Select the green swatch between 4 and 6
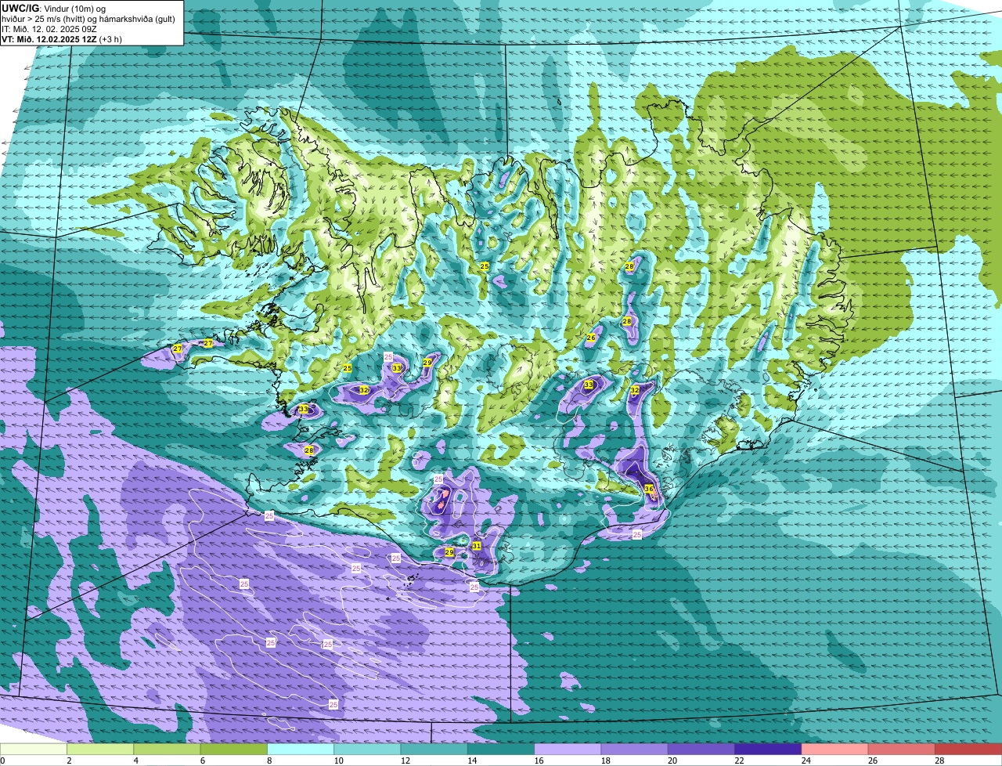 point(167,750)
